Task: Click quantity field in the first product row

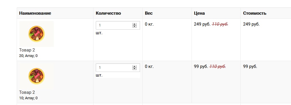Action: [118, 25]
